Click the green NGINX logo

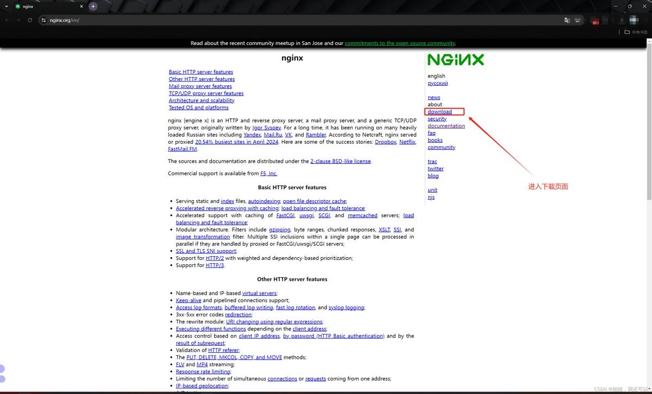click(455, 60)
